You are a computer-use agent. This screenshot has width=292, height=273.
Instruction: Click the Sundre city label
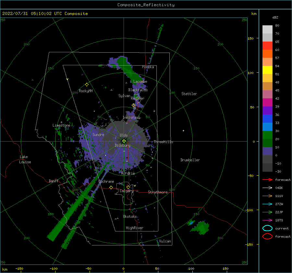point(98,134)
